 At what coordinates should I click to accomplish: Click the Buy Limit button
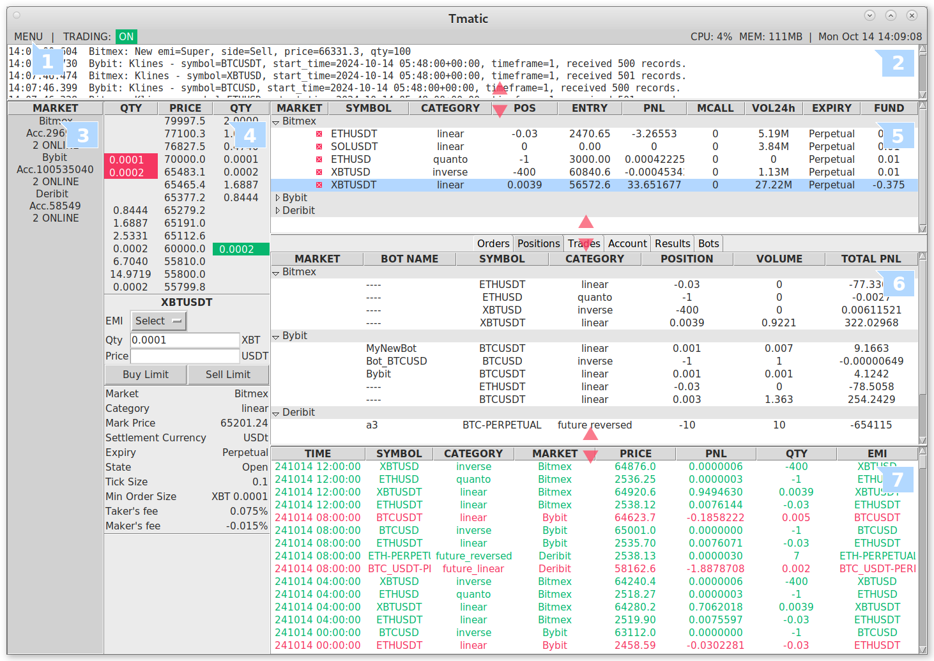(146, 374)
